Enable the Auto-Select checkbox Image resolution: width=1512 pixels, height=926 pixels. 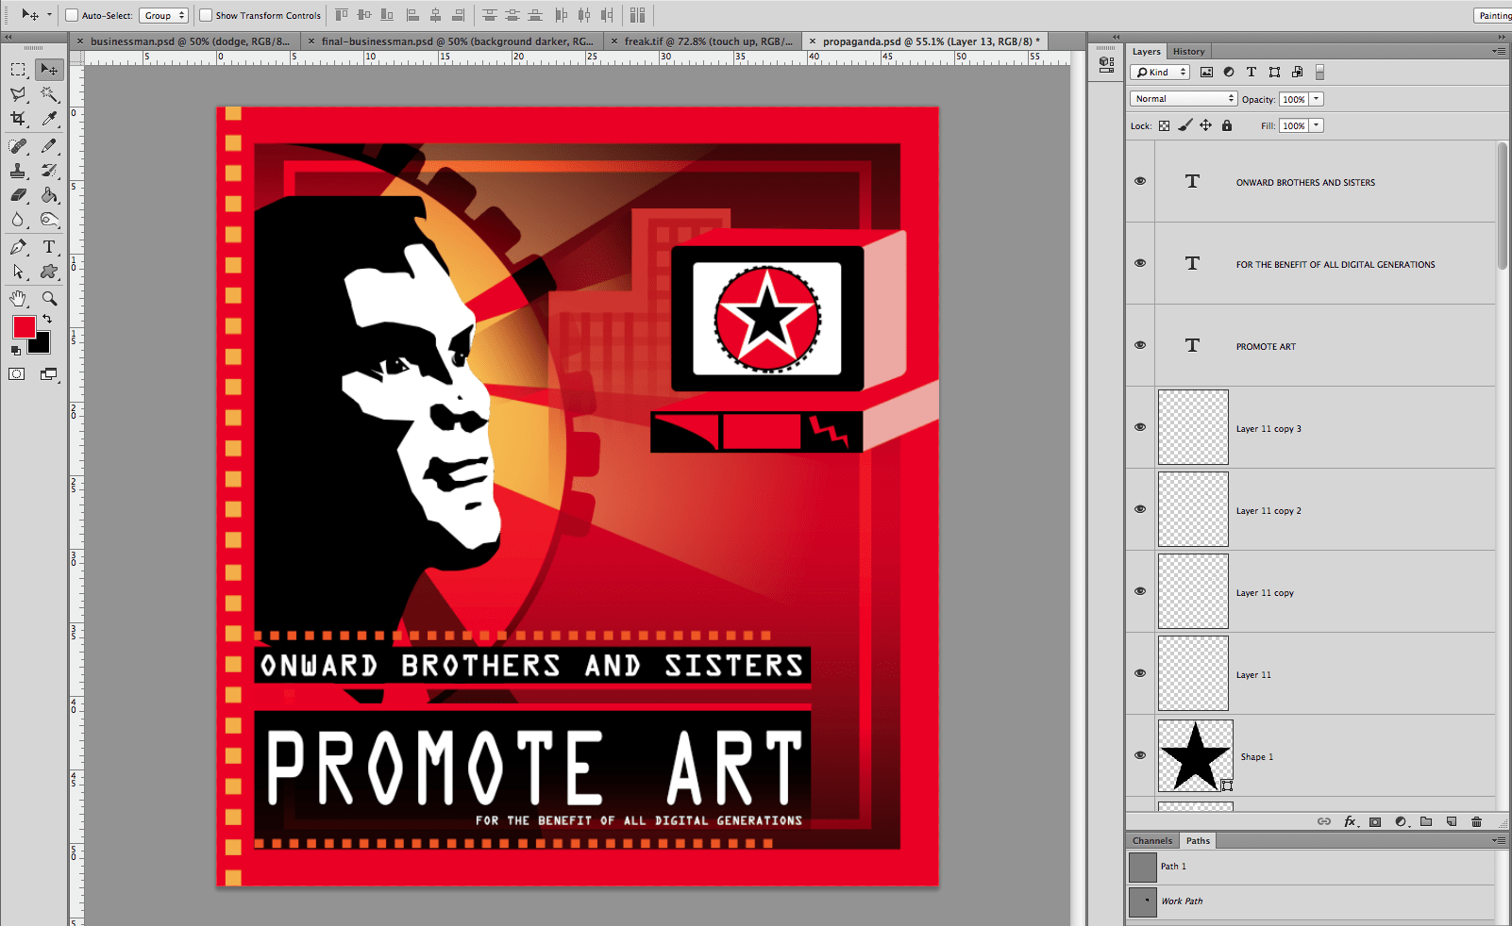pyautogui.click(x=72, y=15)
